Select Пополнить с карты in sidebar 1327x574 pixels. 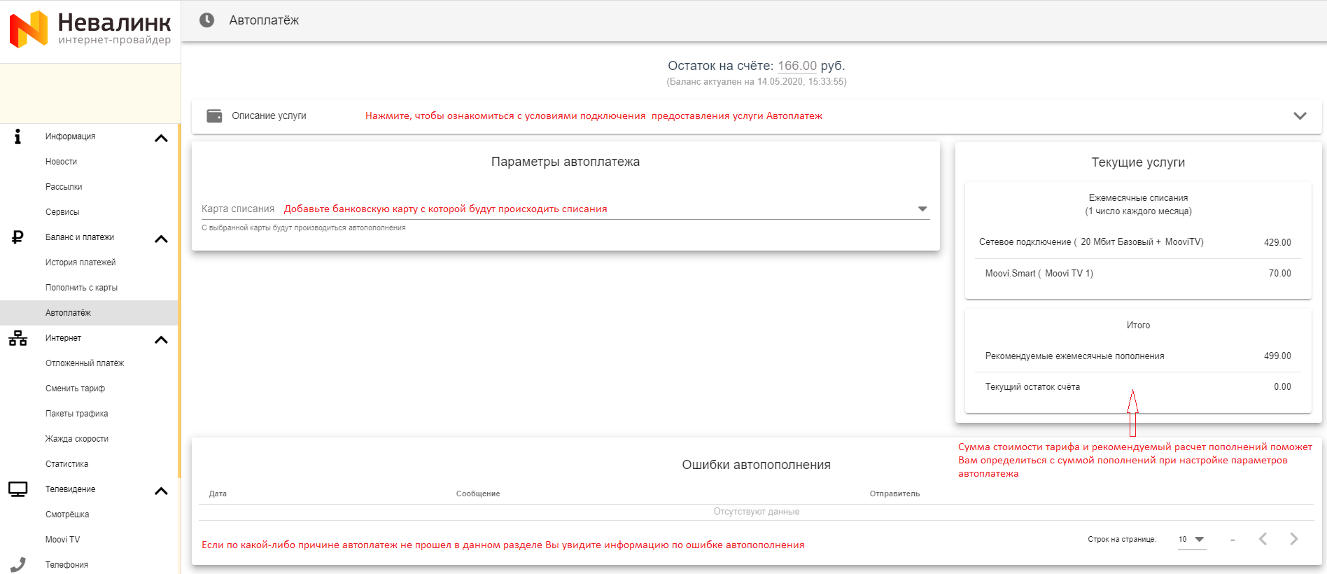pos(81,288)
